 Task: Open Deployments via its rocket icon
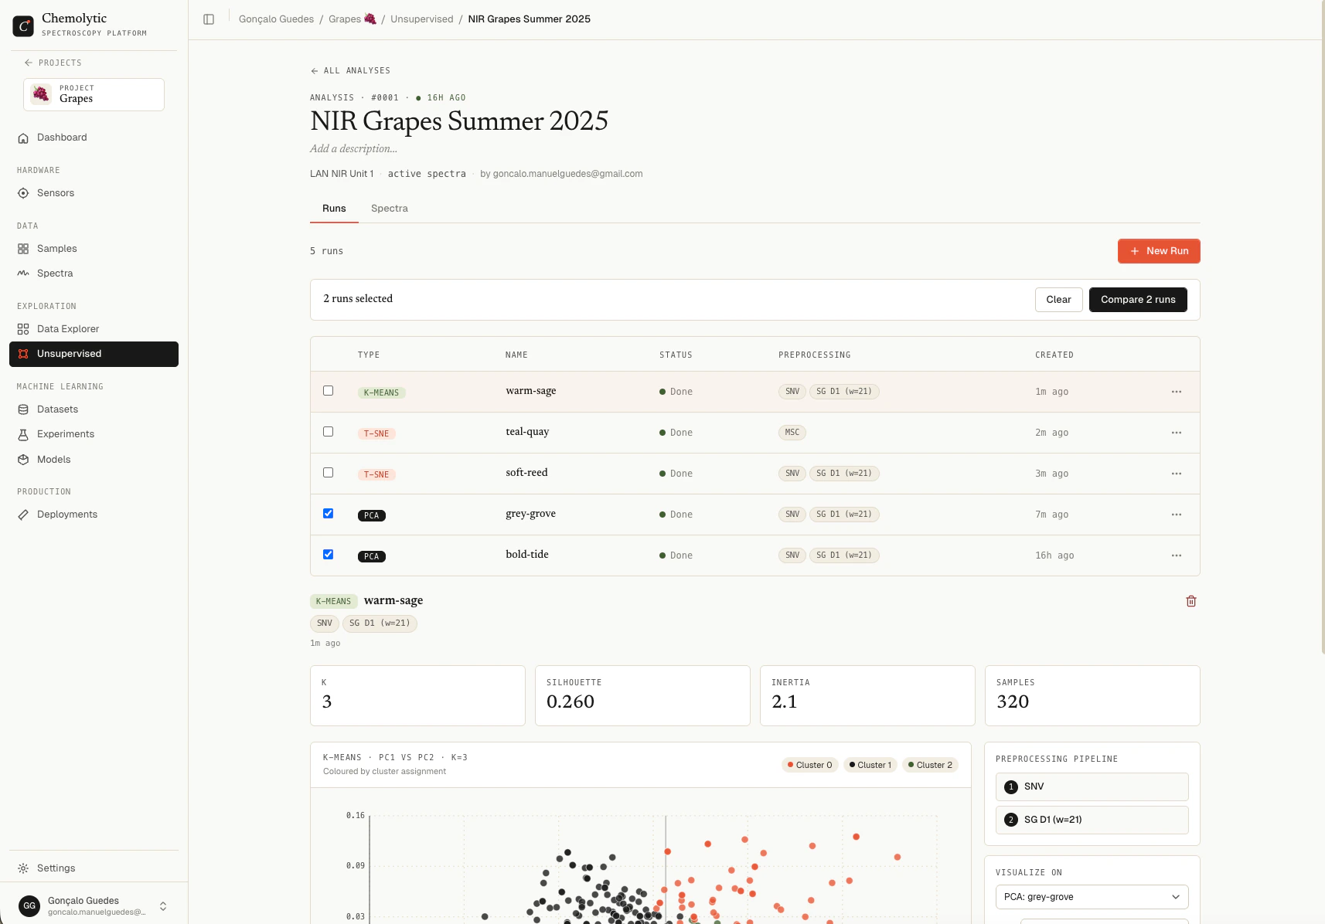coord(23,515)
